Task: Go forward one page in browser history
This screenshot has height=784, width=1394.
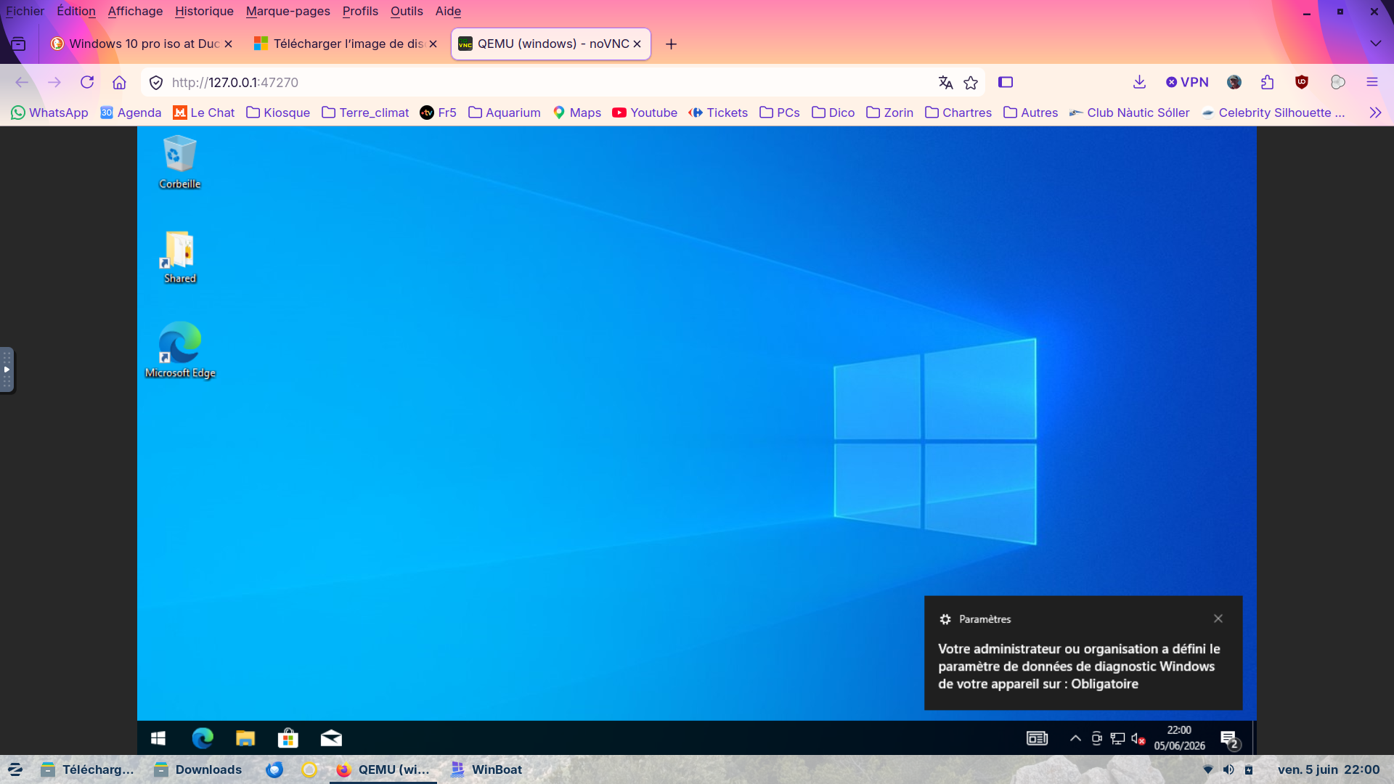Action: 54,82
